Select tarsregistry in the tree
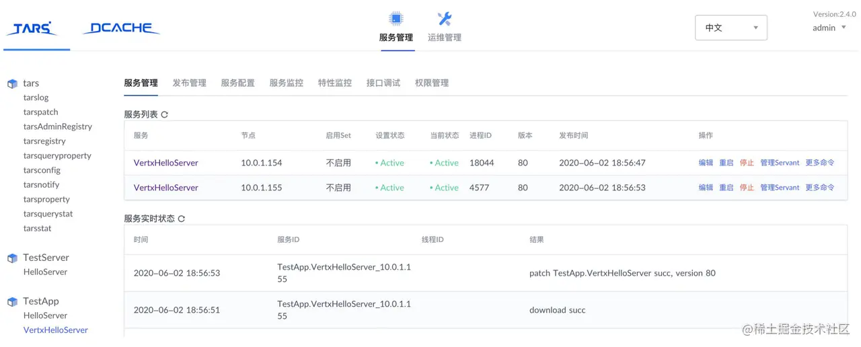 pos(44,141)
